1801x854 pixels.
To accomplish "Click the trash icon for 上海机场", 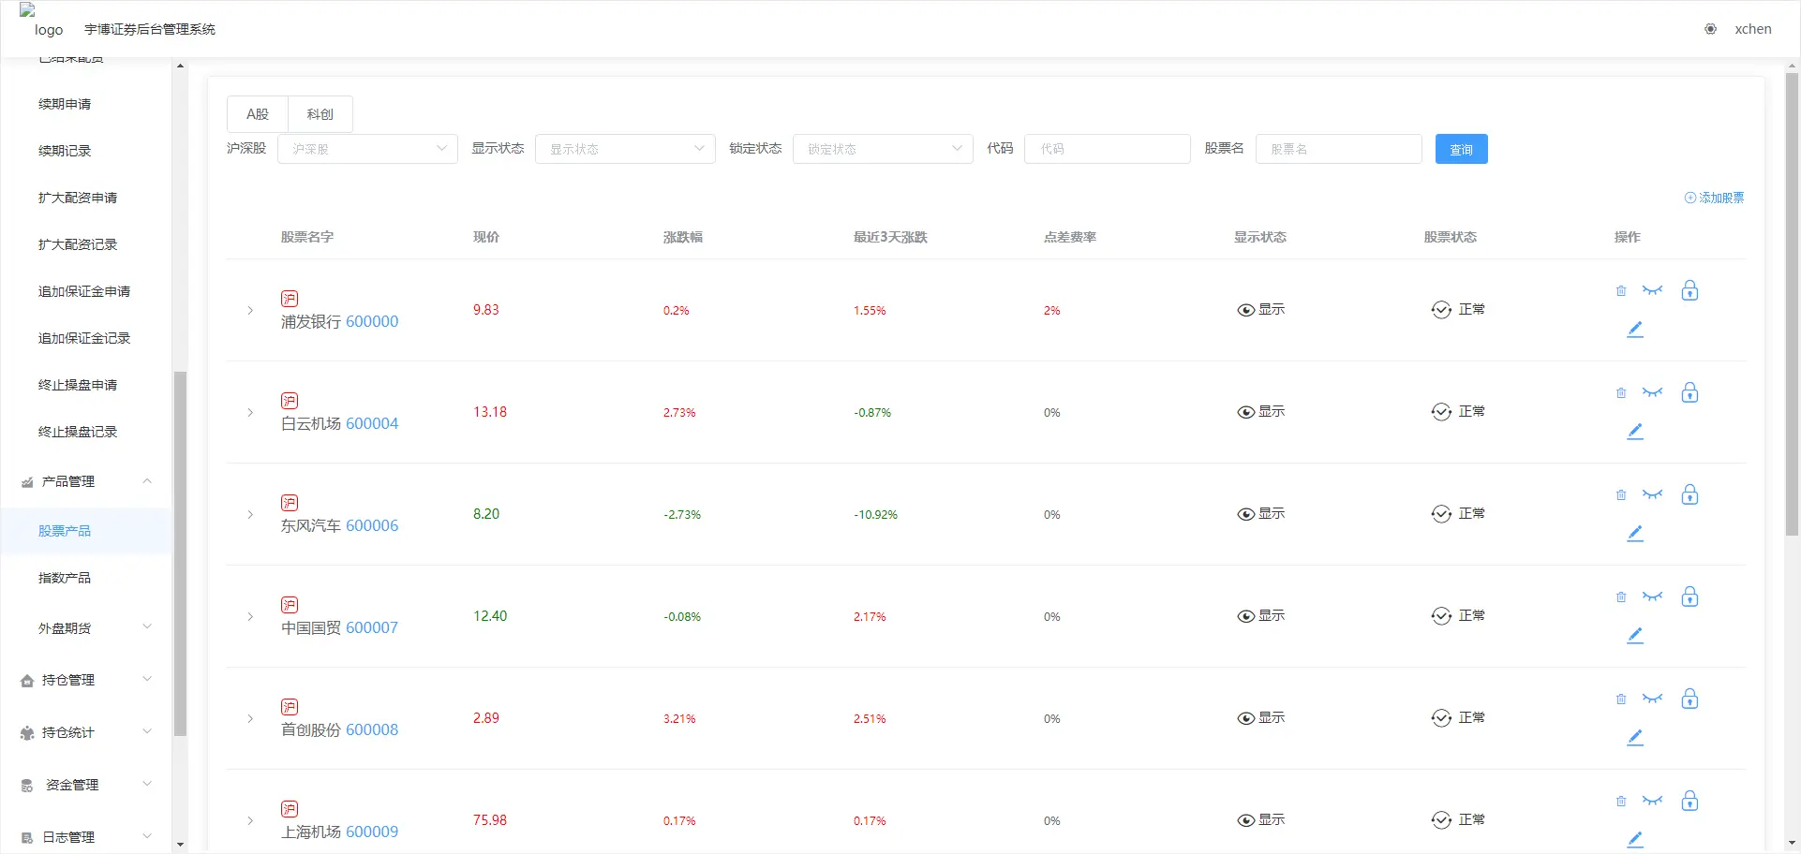I will [x=1620, y=802].
